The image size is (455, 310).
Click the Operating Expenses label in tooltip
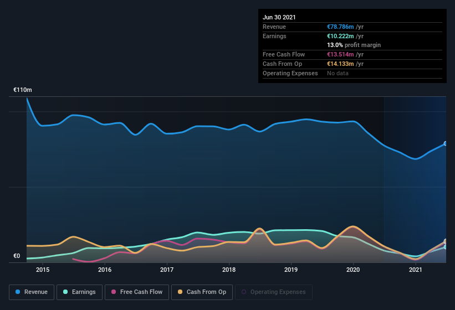click(290, 73)
